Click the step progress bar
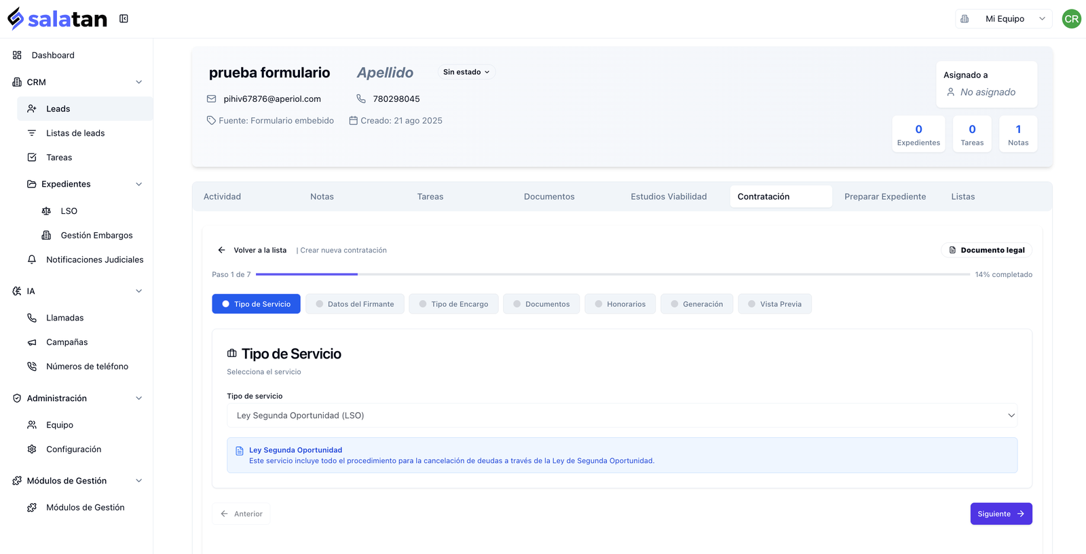This screenshot has height=554, width=1086. tap(613, 274)
